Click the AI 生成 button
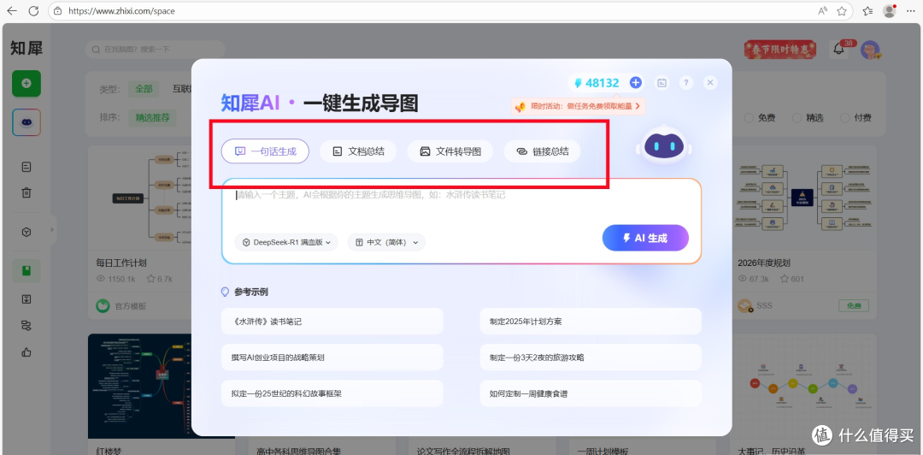The height and width of the screenshot is (455, 923). coord(645,238)
